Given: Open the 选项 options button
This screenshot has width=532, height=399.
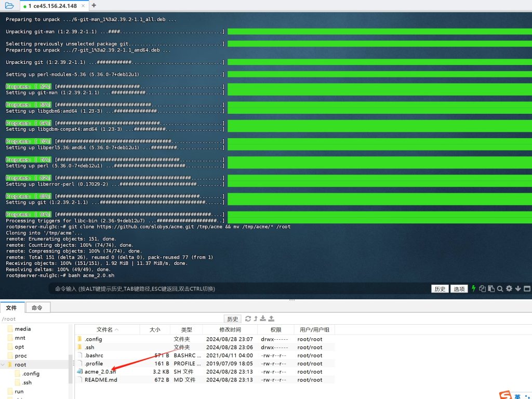Looking at the screenshot, I should [459, 289].
